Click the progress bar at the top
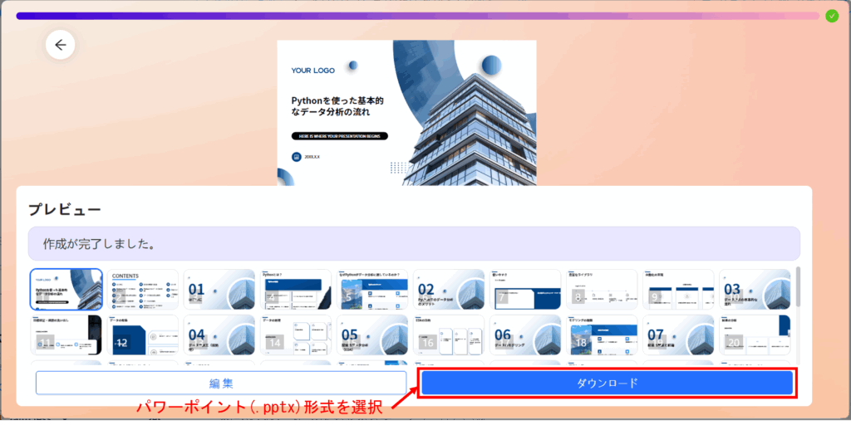The height and width of the screenshot is (425, 851). point(417,16)
